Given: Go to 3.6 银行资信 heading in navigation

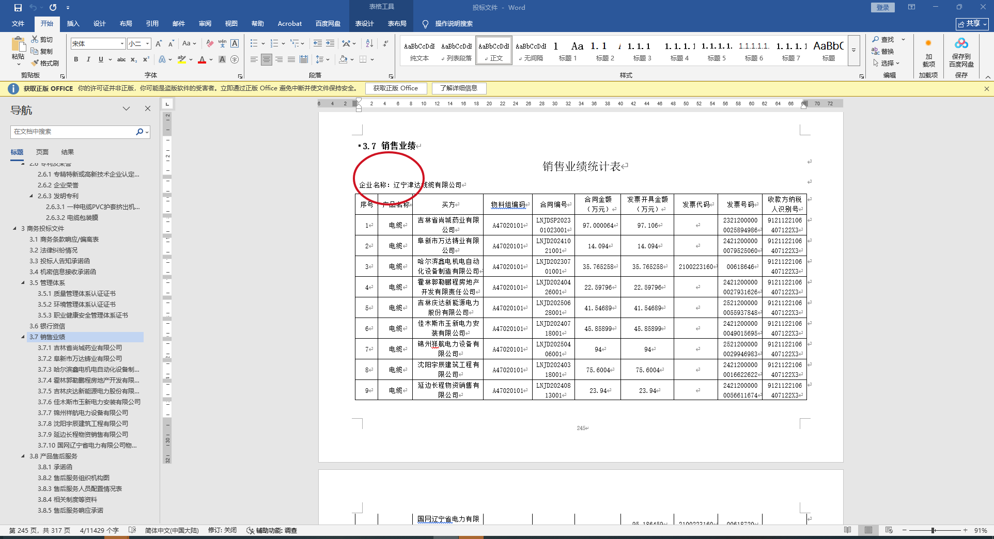Looking at the screenshot, I should (x=47, y=326).
